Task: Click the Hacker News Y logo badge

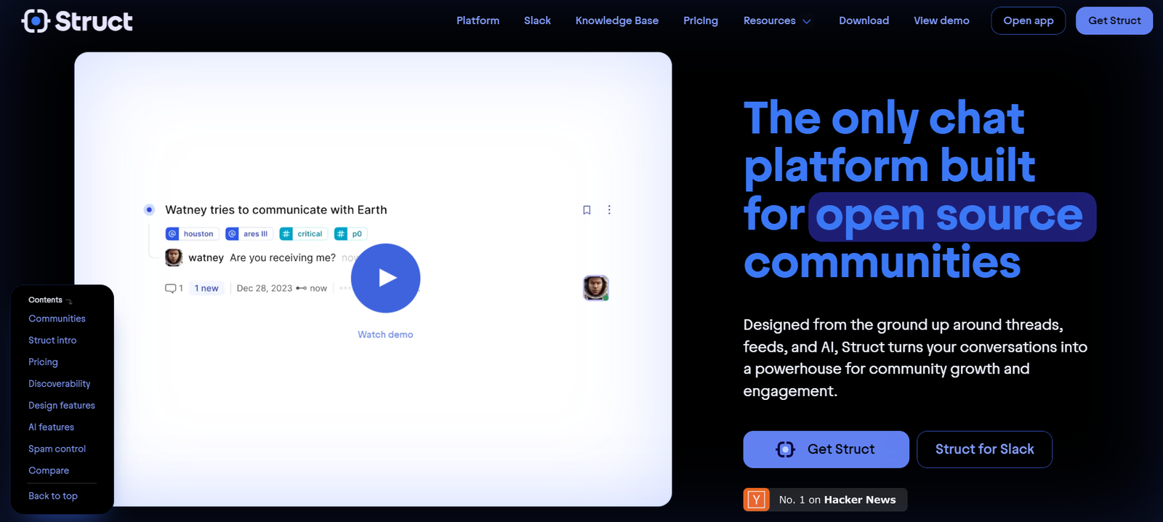Action: coord(757,499)
